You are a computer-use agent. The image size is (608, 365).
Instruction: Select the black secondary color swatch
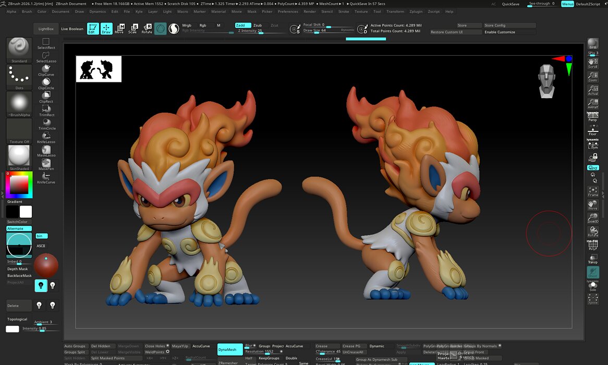coord(12,212)
